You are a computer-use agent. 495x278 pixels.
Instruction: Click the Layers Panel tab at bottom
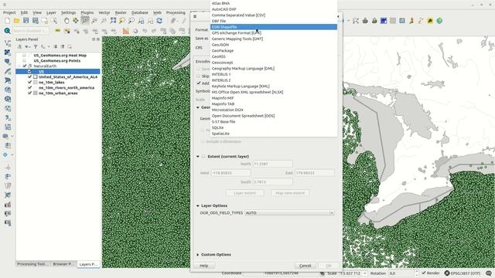[x=88, y=264]
